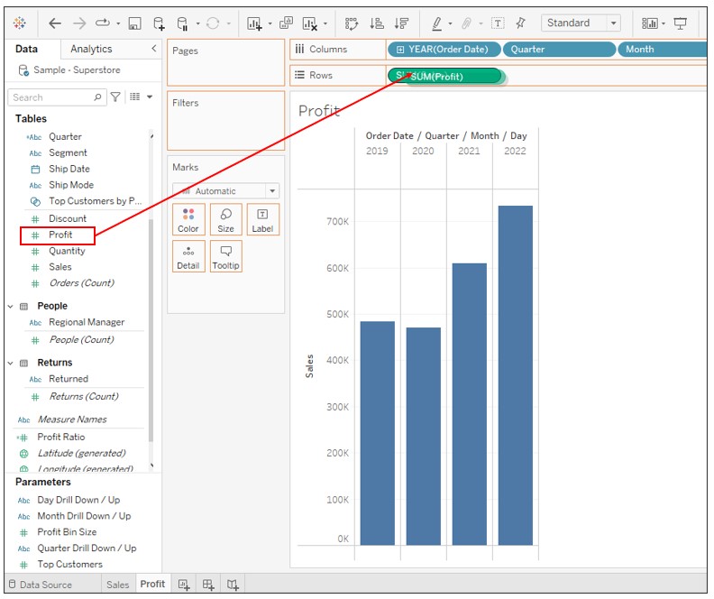Expand the YEAR(Order Date) pill plus
Image resolution: width=714 pixels, height=599 pixels.
399,50
